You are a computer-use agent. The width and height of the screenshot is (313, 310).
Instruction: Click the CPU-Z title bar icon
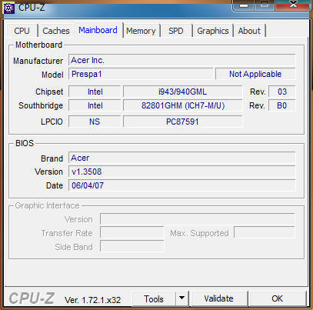(x=8, y=8)
